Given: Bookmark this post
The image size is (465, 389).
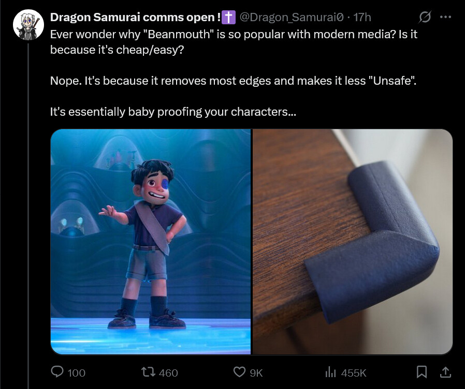Looking at the screenshot, I should (422, 372).
